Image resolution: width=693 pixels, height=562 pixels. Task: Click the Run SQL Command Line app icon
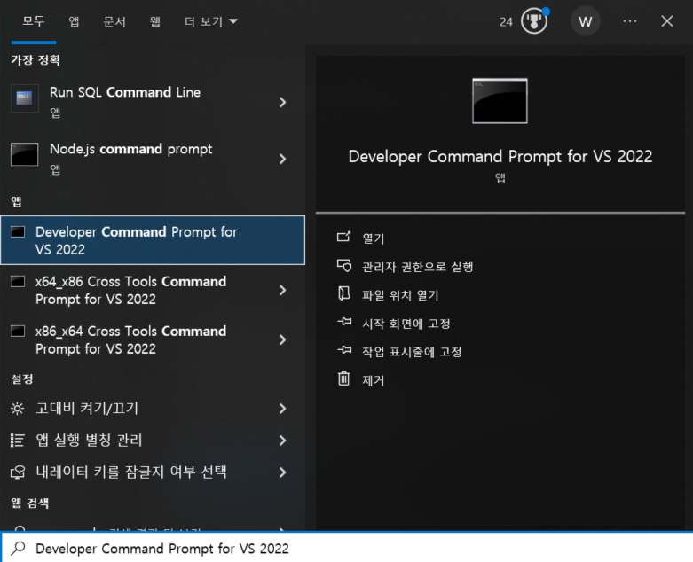coord(24,98)
